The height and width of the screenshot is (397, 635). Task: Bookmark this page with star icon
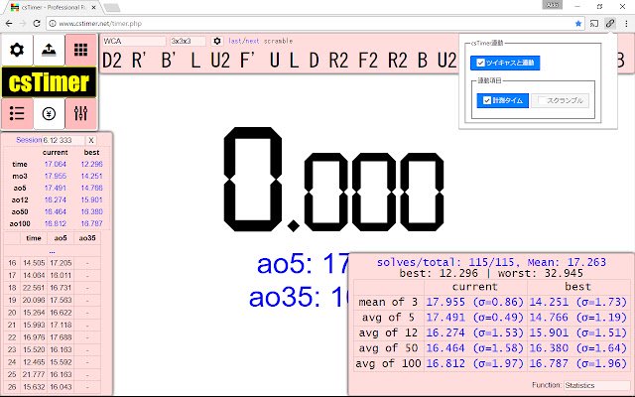pyautogui.click(x=578, y=24)
